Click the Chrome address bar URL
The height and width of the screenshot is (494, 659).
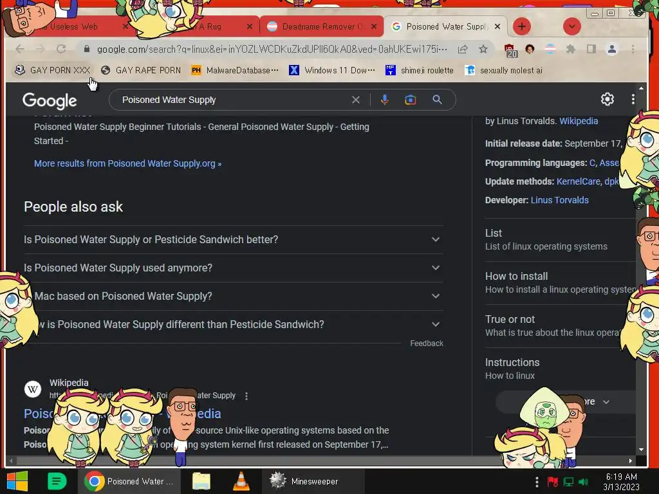[272, 49]
